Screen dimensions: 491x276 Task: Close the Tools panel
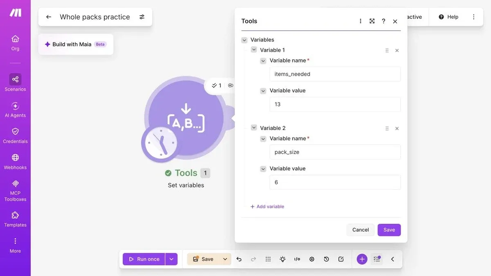pos(395,21)
